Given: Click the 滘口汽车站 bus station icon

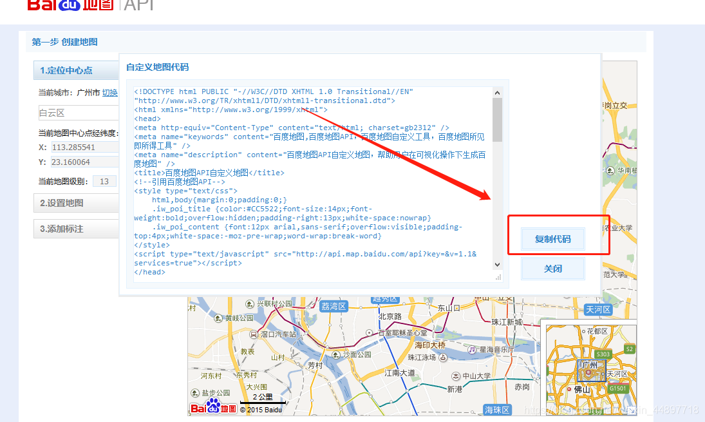Looking at the screenshot, I should 254,334.
